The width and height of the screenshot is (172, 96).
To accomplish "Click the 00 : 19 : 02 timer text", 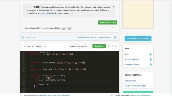I will click(30, 38).
